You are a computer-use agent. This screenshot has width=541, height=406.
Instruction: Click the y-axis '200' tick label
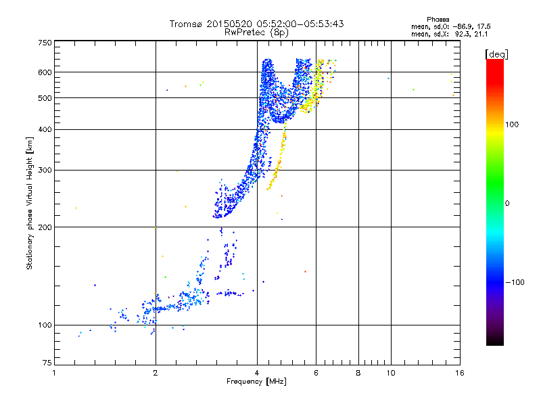45,227
